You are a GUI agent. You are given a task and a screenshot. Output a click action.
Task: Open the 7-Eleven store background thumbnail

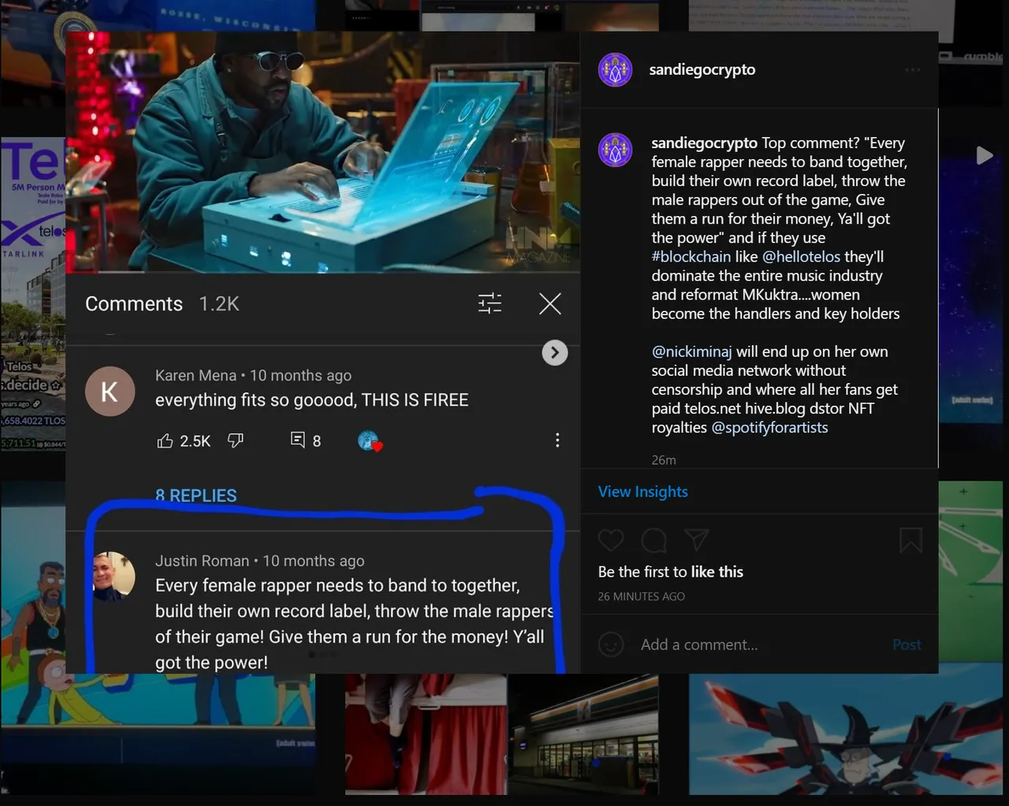pyautogui.click(x=583, y=734)
